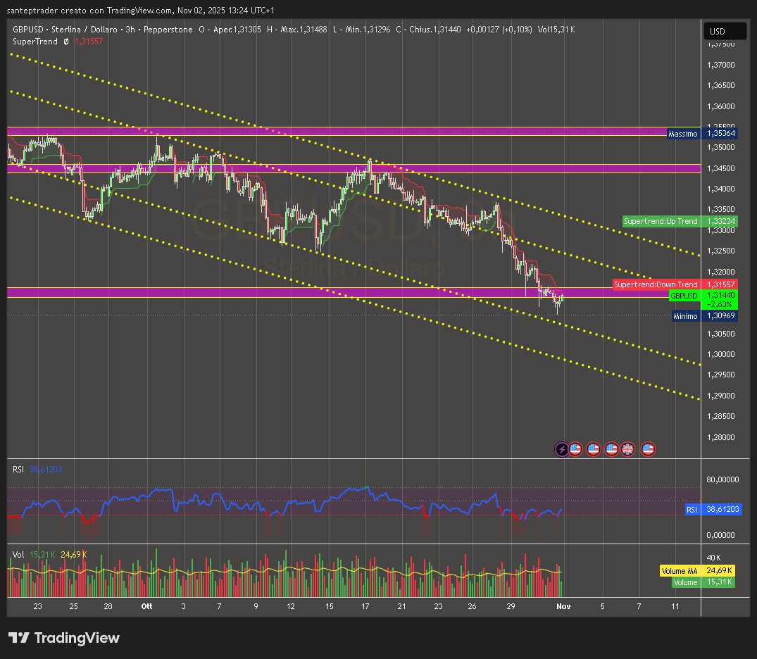Image resolution: width=757 pixels, height=659 pixels.
Task: Select the Minimo price level label
Action: click(684, 316)
